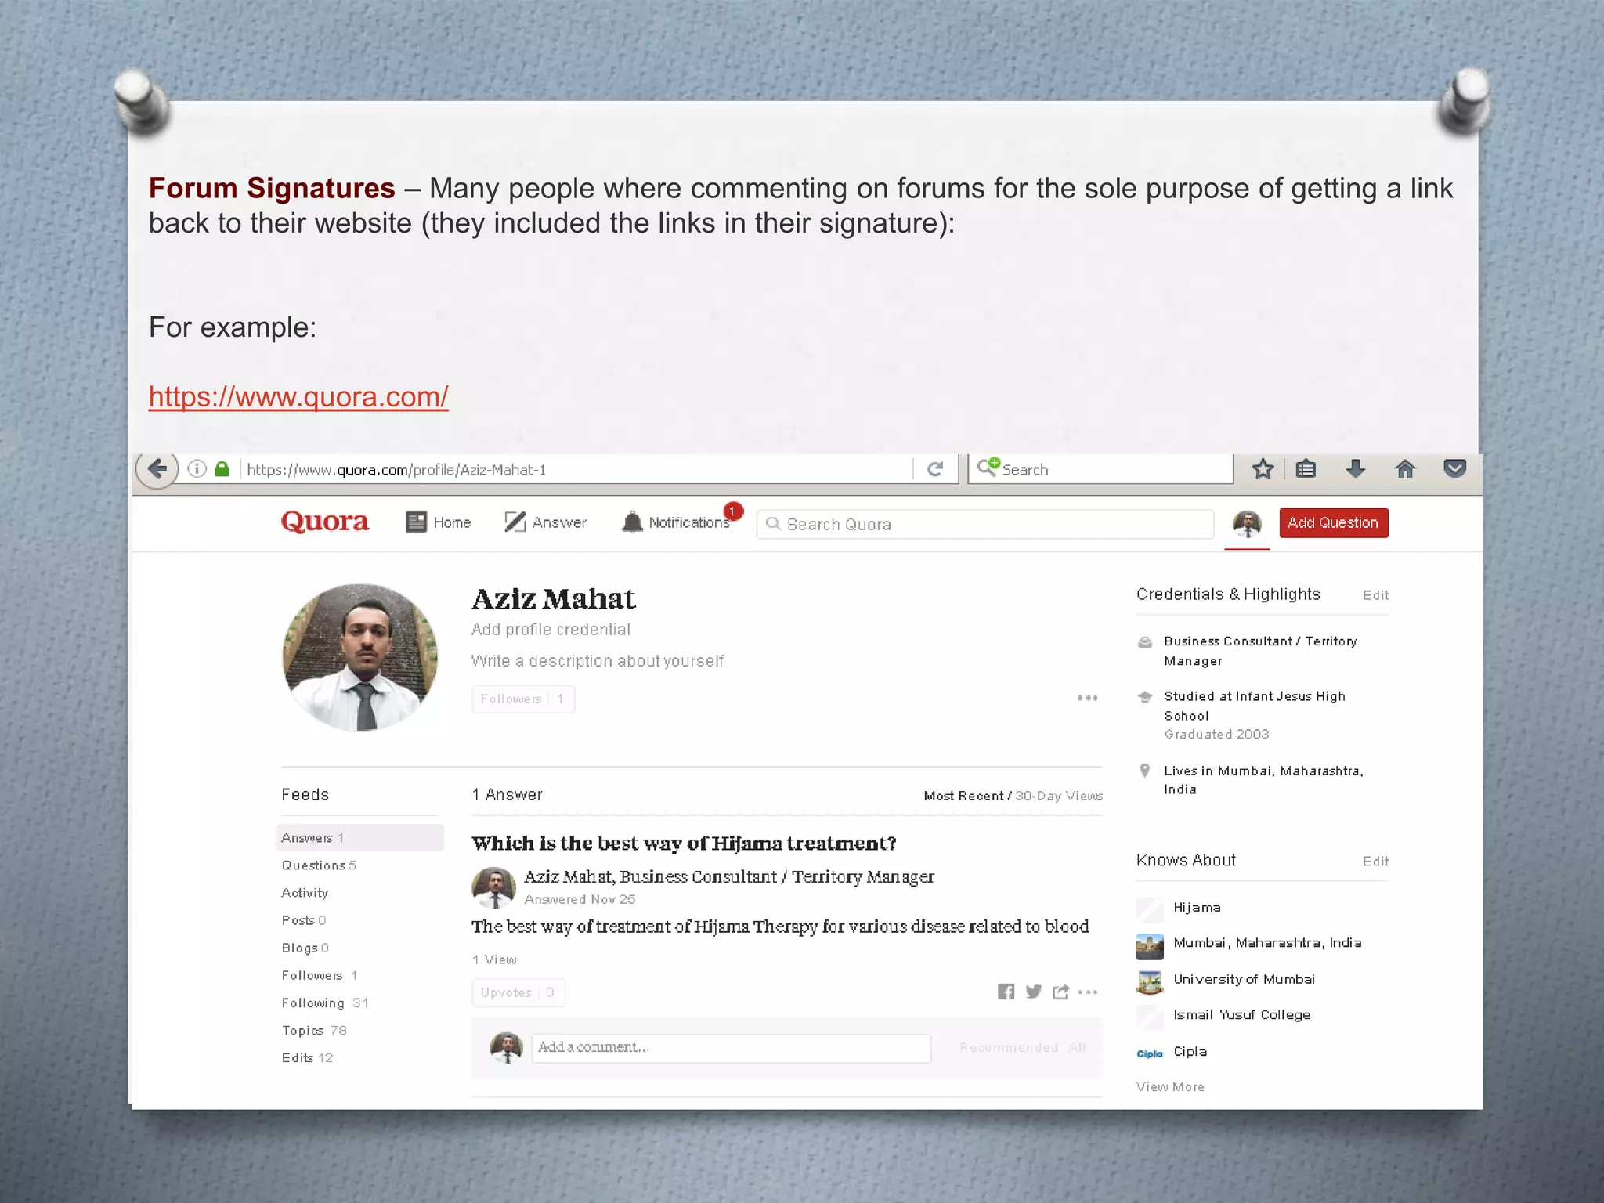Click the answer author avatar thumbnail
The height and width of the screenshot is (1203, 1604).
(493, 887)
